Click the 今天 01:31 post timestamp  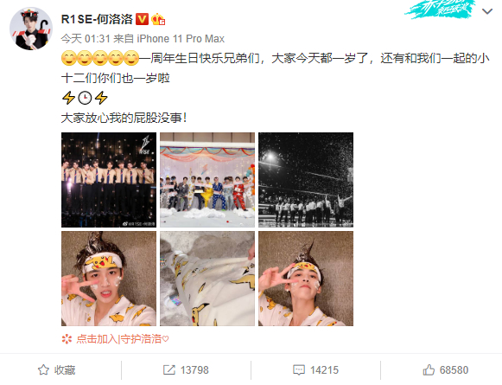[x=86, y=39]
